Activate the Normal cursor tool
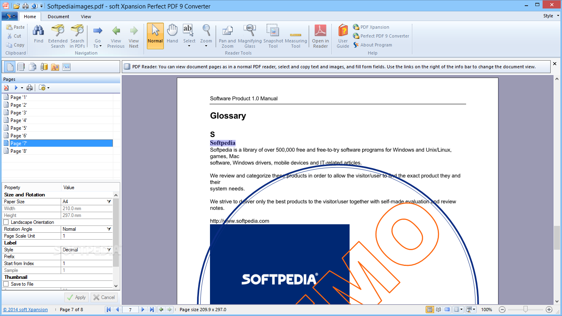 coord(155,36)
